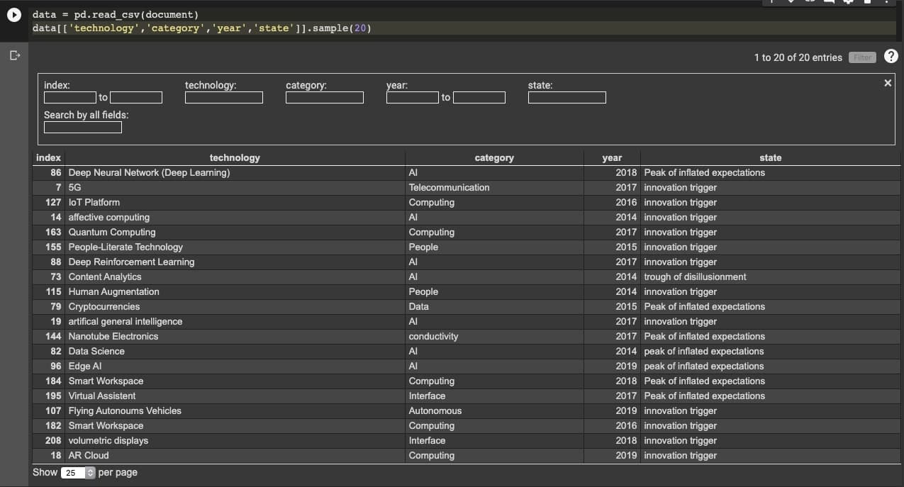Click the disabled Filter button
The height and width of the screenshot is (487, 904).
[x=862, y=57]
